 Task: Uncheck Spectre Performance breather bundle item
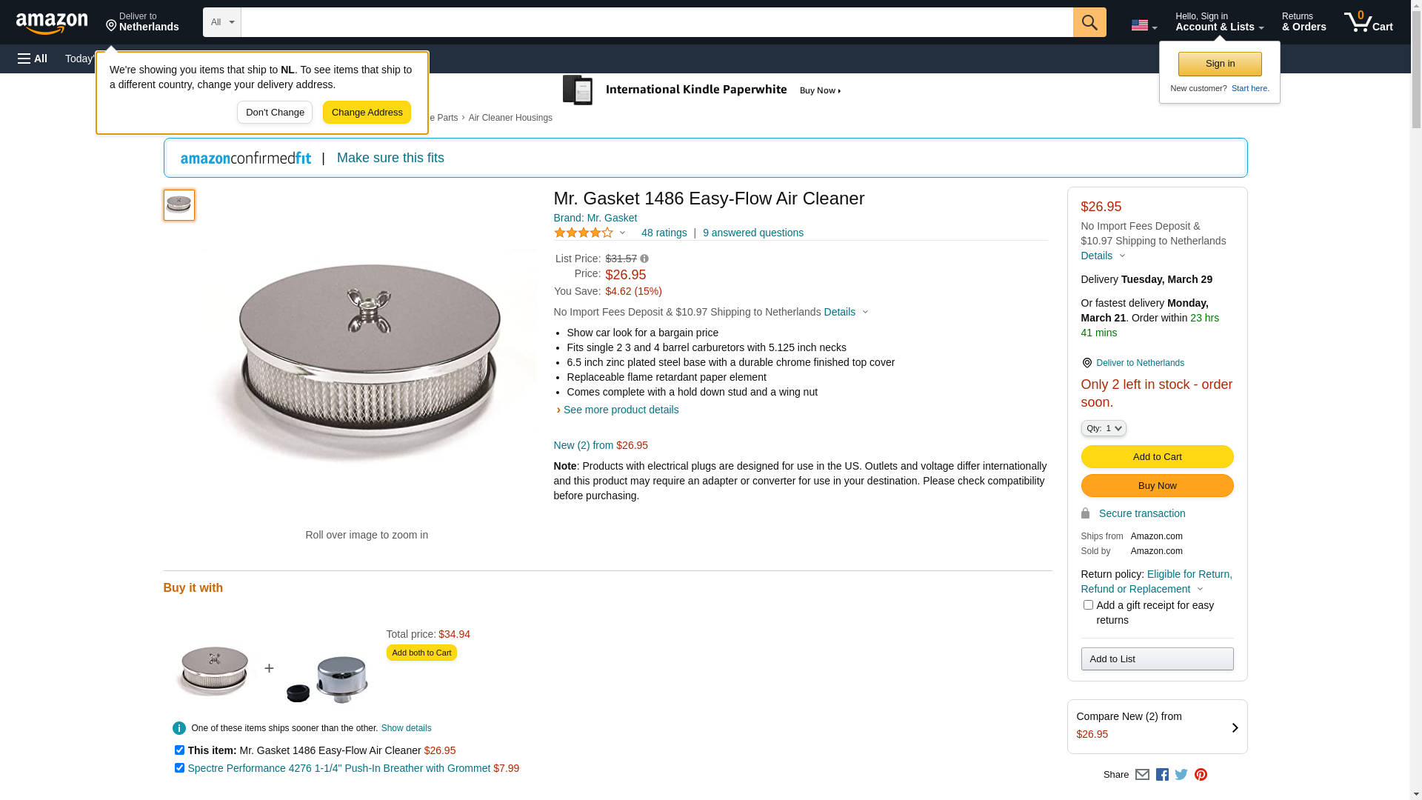click(179, 768)
